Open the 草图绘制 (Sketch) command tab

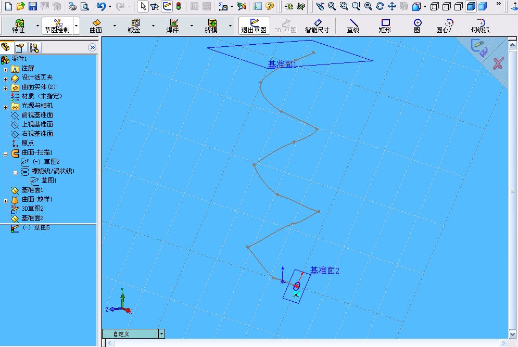coord(57,26)
